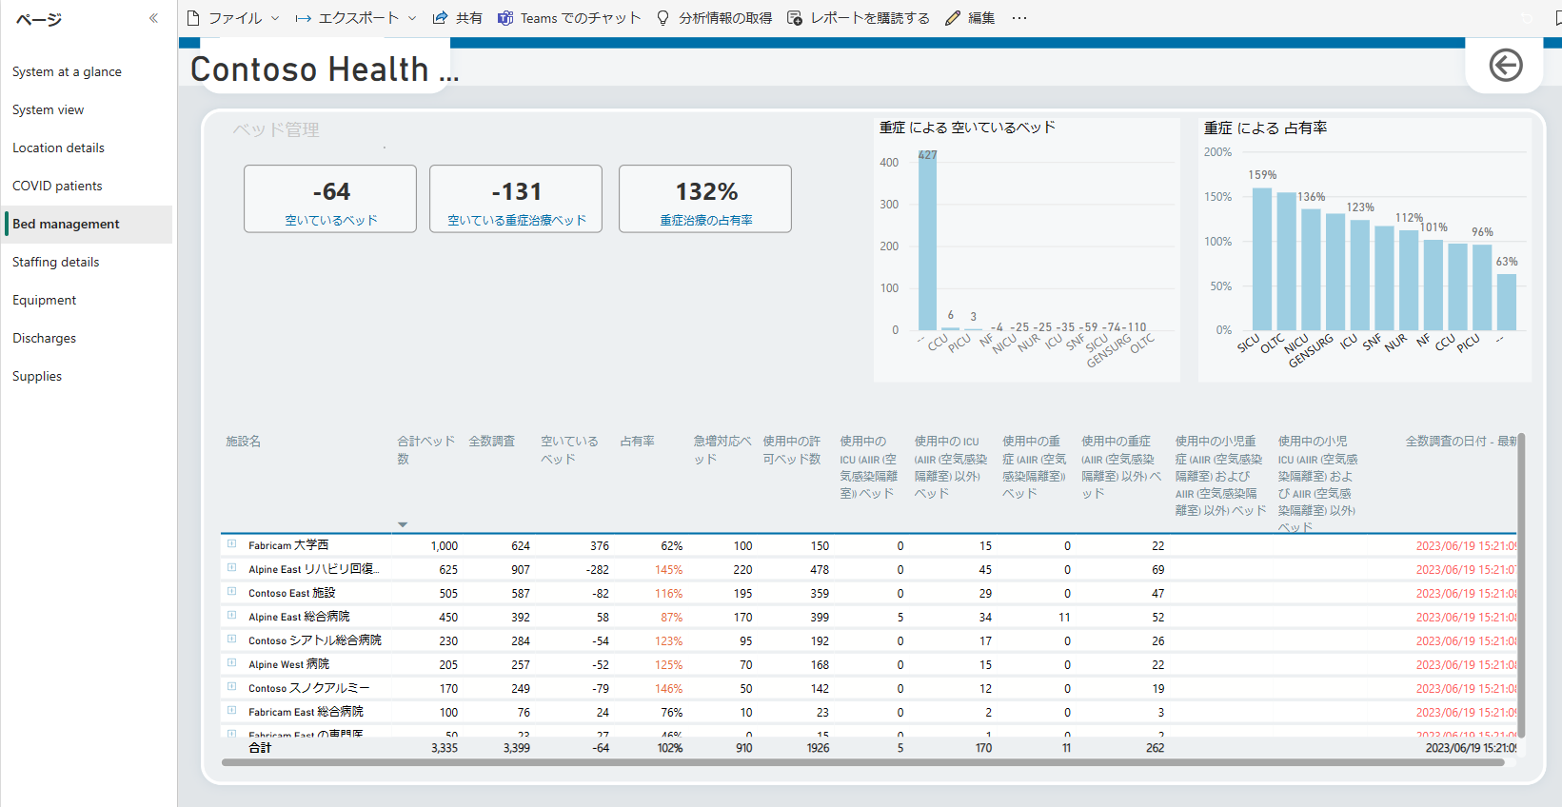The height and width of the screenshot is (807, 1562).
Task: Click the 132% 重症治療の占有率 card
Action: pos(705,199)
